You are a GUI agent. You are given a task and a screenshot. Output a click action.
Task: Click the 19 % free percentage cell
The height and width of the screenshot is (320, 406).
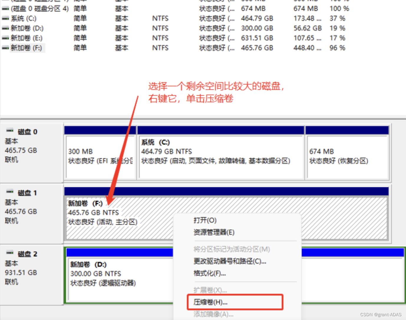(x=337, y=28)
